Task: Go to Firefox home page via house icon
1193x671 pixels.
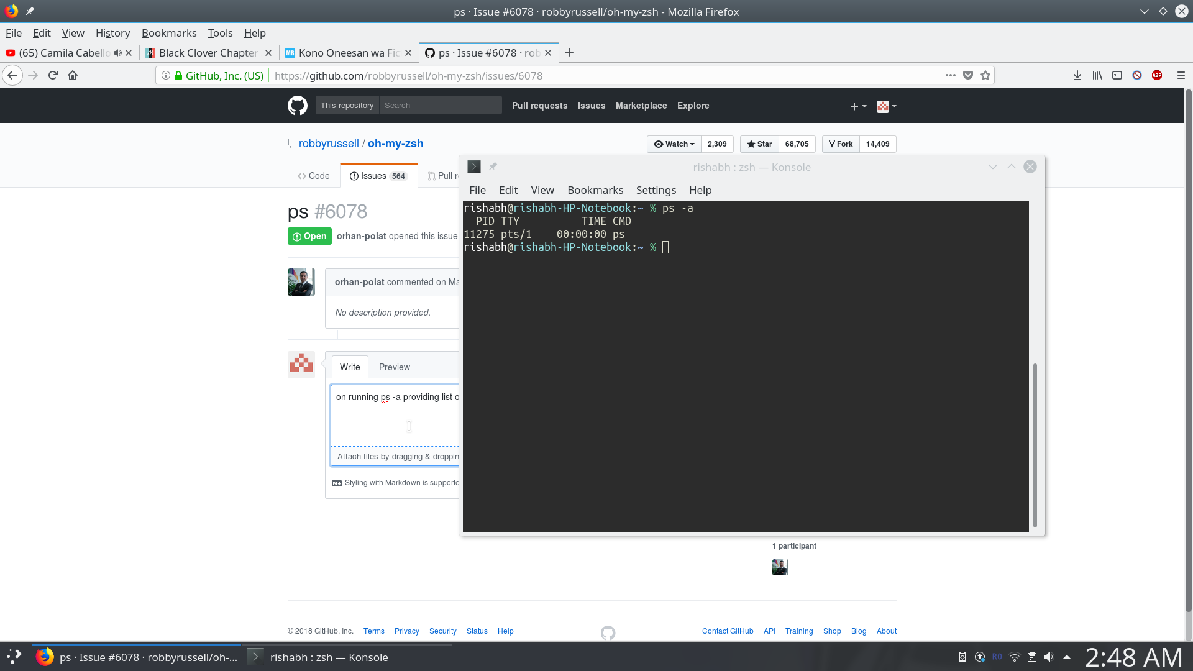Action: 73,75
